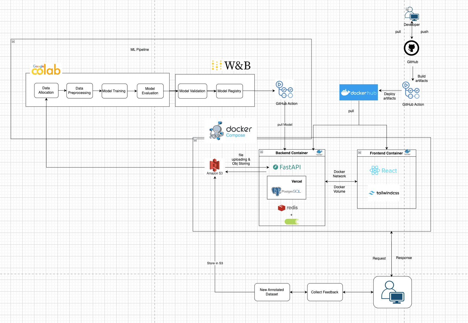Click the 'Request' label
Screen dimensions: 468x323
[379, 258]
